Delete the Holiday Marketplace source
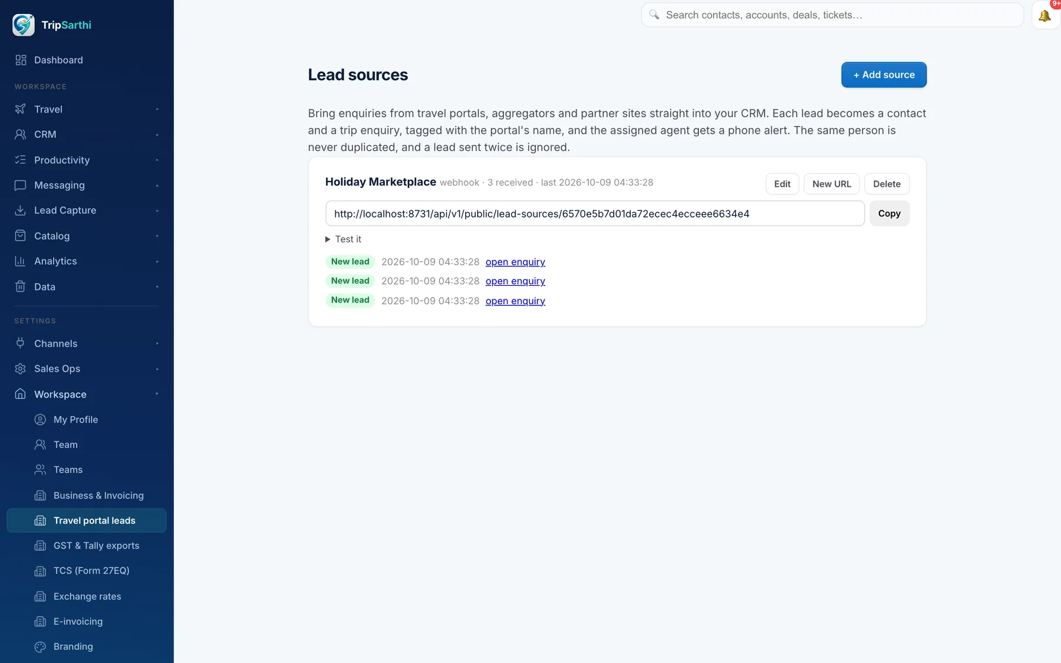The image size is (1061, 663). point(887,184)
